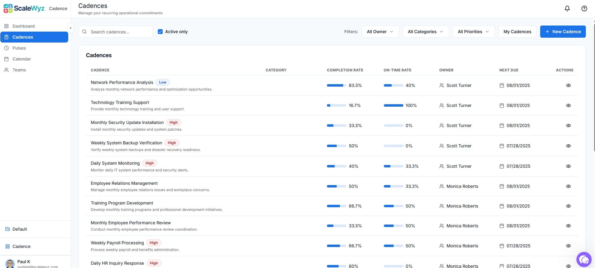Expand the All Owner dropdown

[380, 32]
